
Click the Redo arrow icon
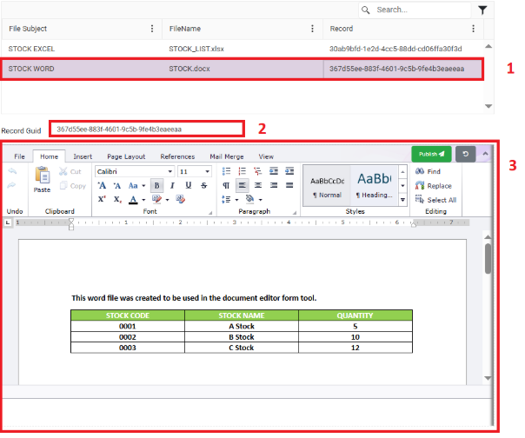click(x=12, y=185)
